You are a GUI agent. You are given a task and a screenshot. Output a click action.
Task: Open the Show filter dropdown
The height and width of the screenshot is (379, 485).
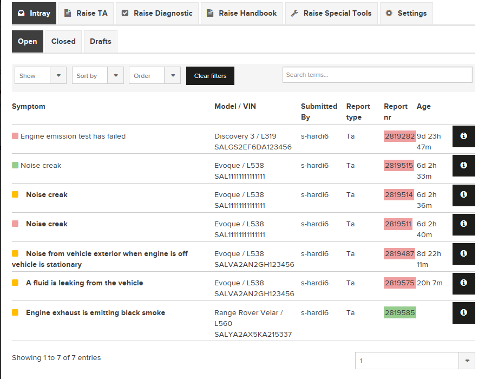(41, 75)
